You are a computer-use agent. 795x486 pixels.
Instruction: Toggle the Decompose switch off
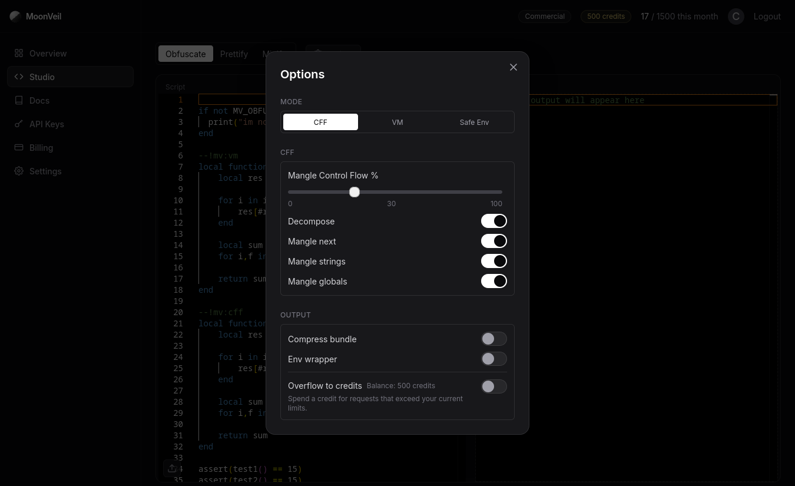point(494,221)
